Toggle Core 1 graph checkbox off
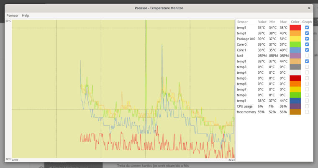 coord(307,50)
